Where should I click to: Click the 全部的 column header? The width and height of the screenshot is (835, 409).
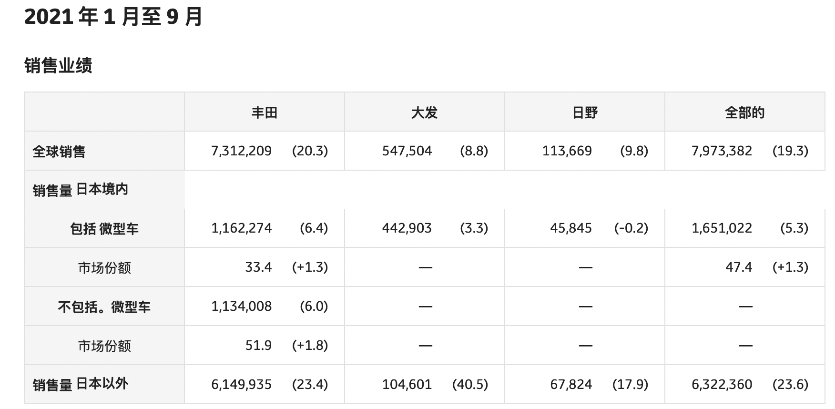pos(744,112)
